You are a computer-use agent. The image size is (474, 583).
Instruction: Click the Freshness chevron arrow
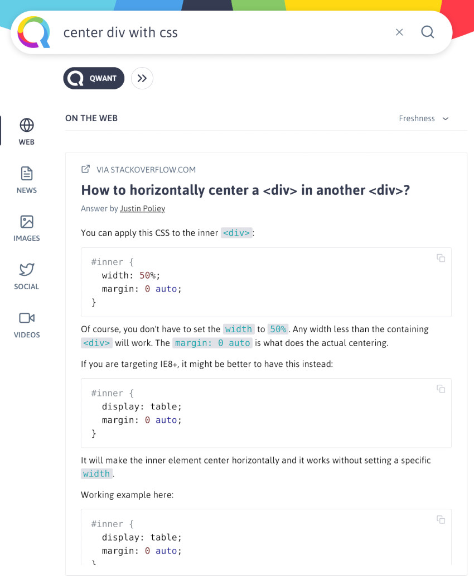446,118
